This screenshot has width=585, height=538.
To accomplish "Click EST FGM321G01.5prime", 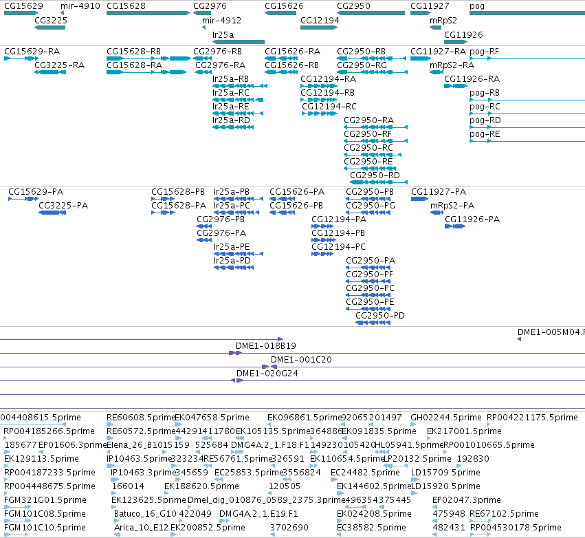I will coord(45,500).
